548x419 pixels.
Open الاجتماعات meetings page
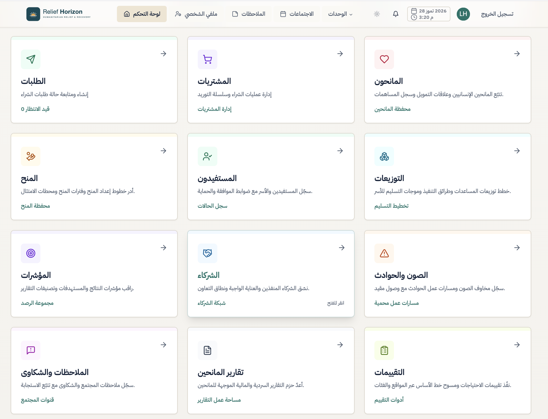pos(297,14)
